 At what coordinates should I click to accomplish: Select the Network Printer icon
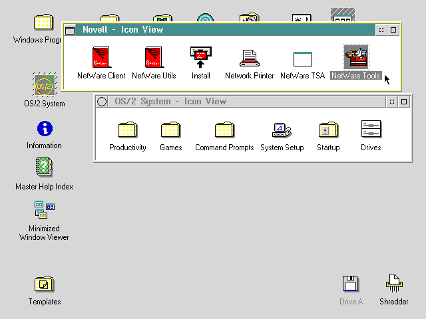(x=250, y=58)
